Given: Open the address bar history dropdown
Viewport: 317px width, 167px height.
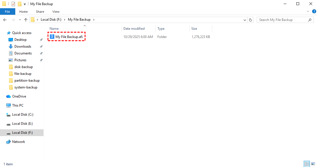Looking at the screenshot, I should click(245, 20).
